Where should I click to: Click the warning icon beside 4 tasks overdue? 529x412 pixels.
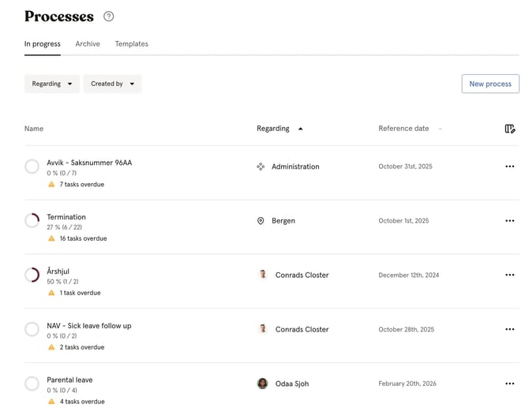51,401
